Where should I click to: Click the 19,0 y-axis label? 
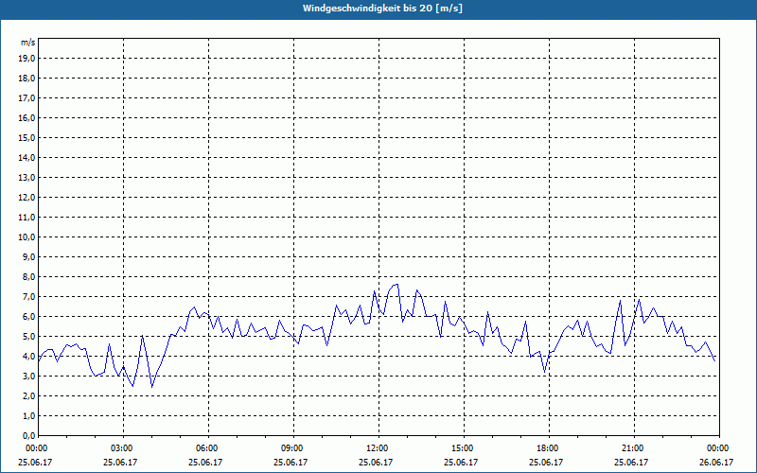27,59
